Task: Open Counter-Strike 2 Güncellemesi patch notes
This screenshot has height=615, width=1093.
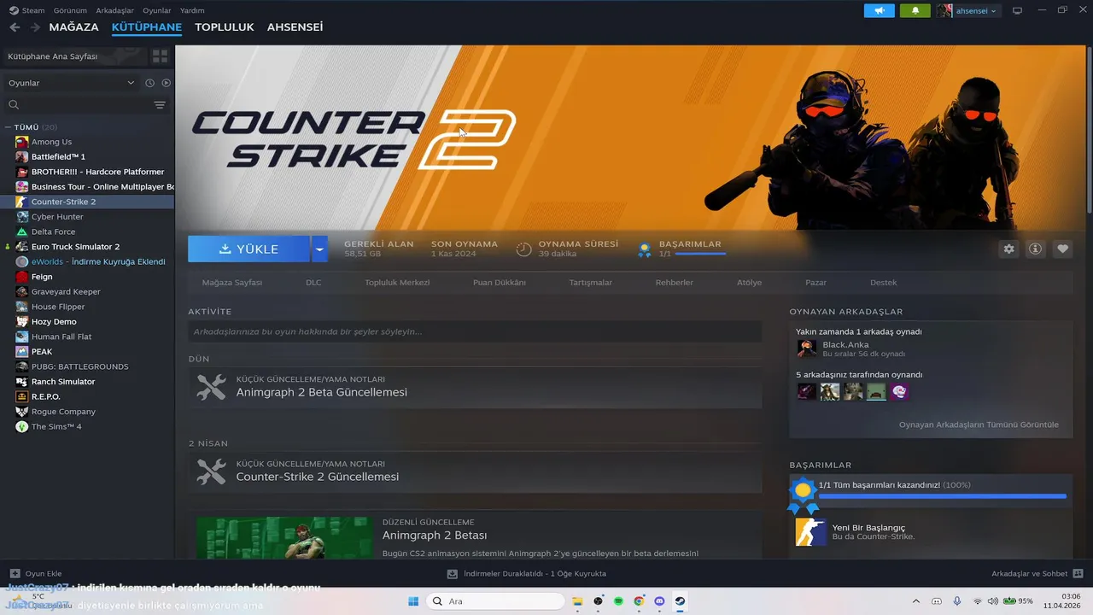Action: click(475, 471)
